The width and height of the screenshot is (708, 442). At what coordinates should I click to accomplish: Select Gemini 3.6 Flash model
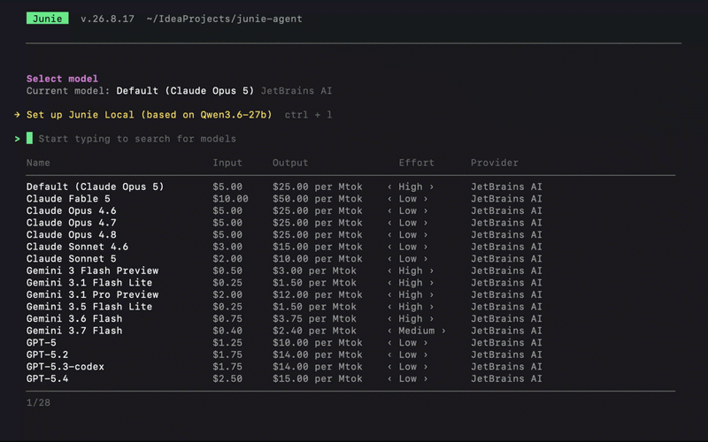click(283, 318)
